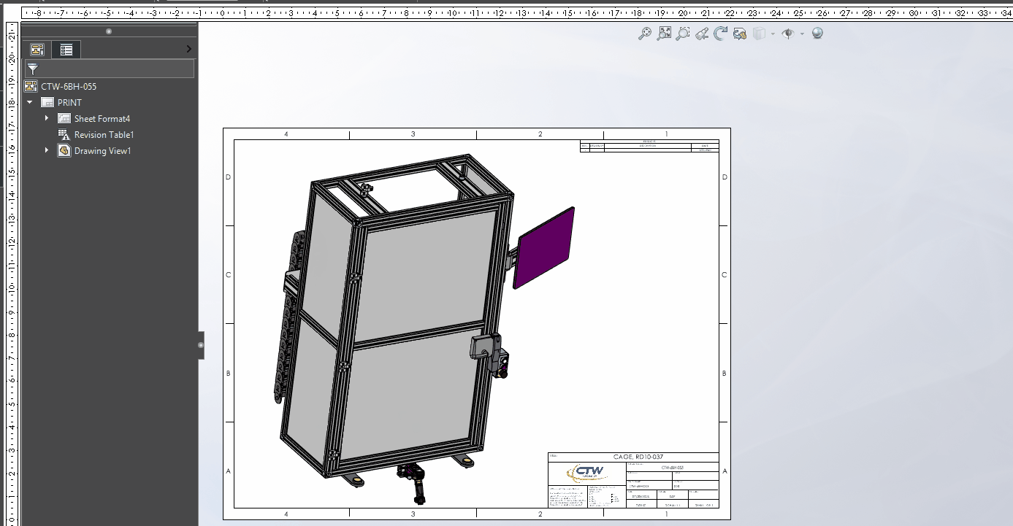Select Revision Table1 in the tree
The image size is (1013, 526).
(x=104, y=135)
